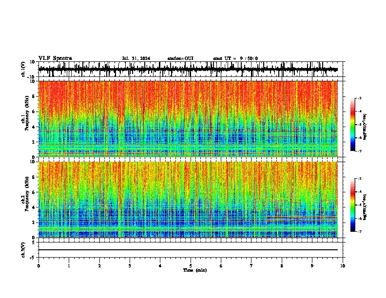Click the ch.2 colorbar log(PSD) unit label
The image size is (386, 298).
point(365,207)
